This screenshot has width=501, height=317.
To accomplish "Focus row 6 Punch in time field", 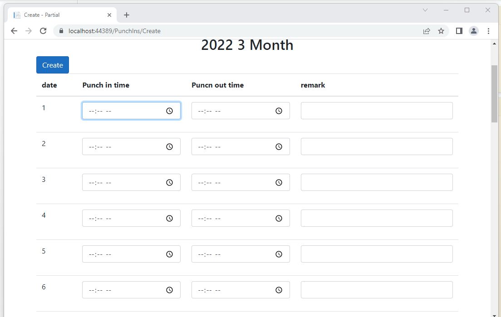I will [x=131, y=290].
